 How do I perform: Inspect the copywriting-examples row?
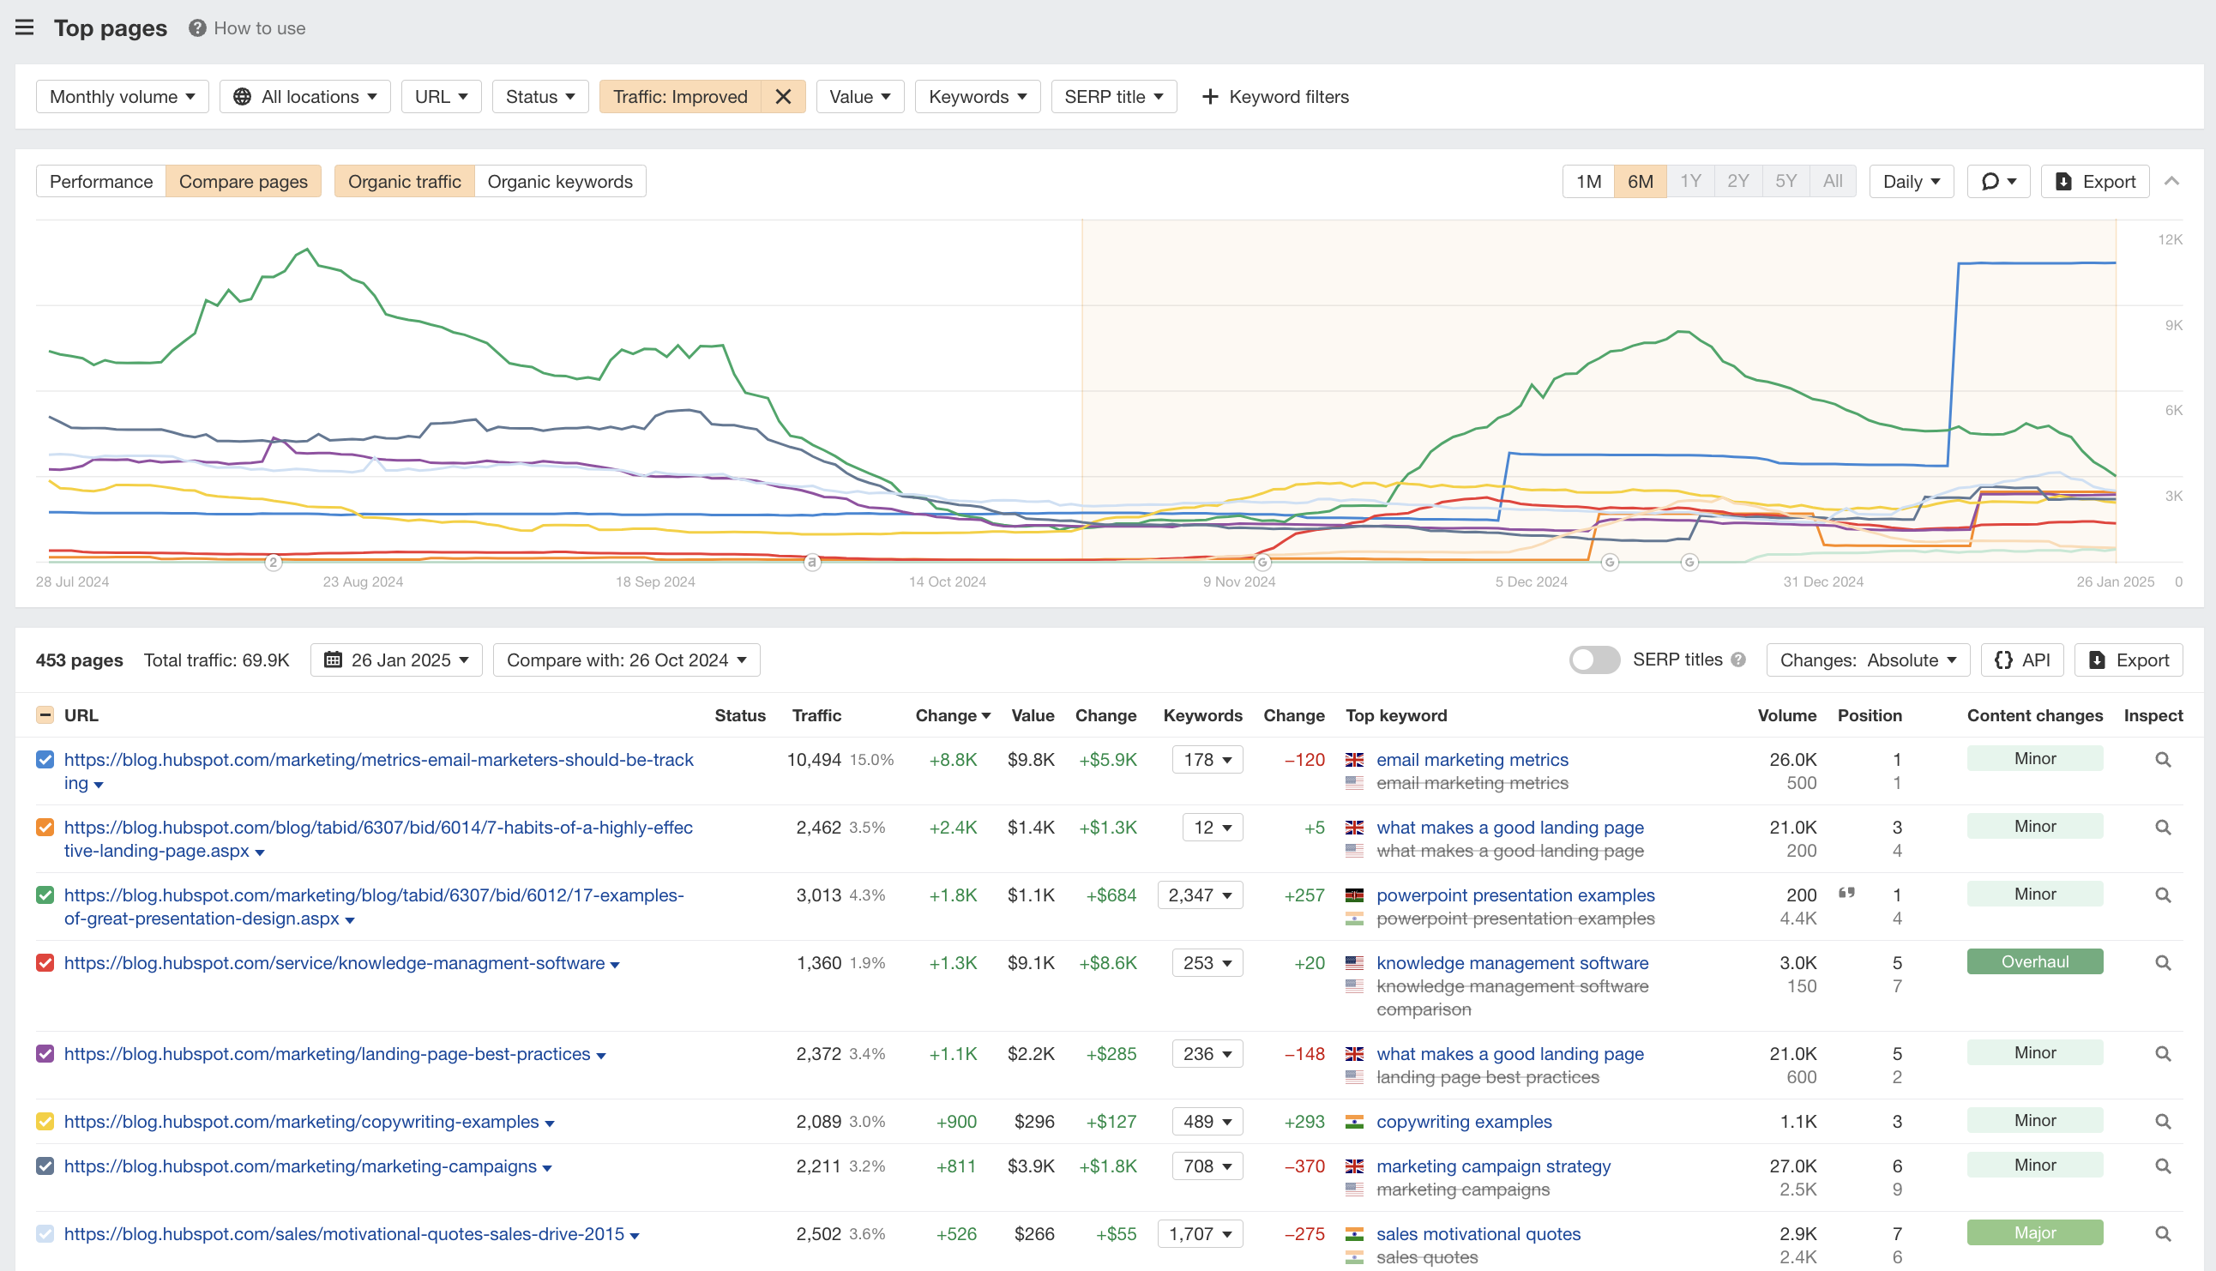tap(2163, 1122)
